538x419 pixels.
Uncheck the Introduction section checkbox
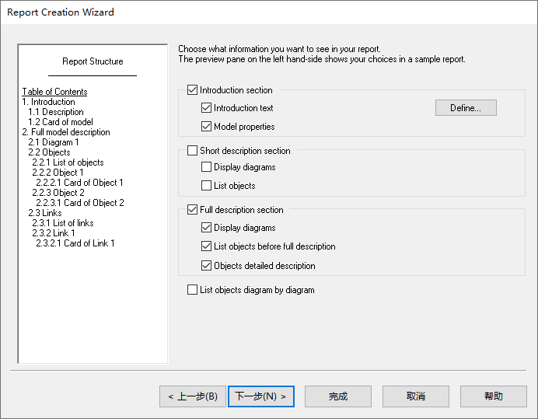pyautogui.click(x=192, y=90)
